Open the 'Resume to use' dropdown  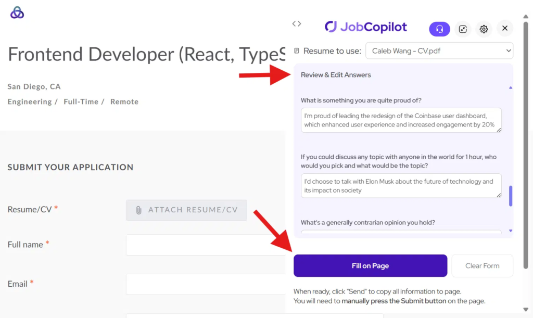(x=439, y=51)
